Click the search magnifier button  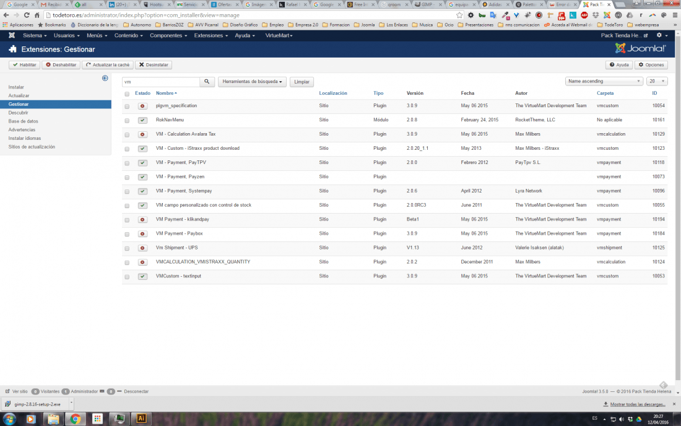(207, 82)
